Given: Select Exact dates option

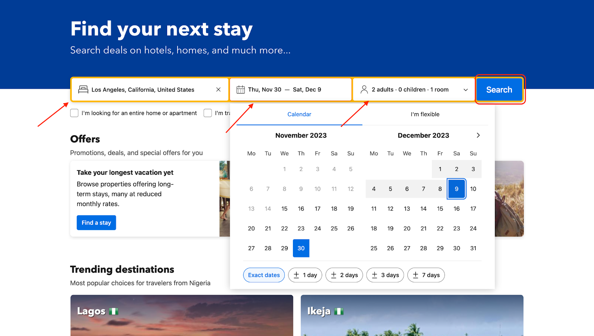Looking at the screenshot, I should [x=264, y=275].
